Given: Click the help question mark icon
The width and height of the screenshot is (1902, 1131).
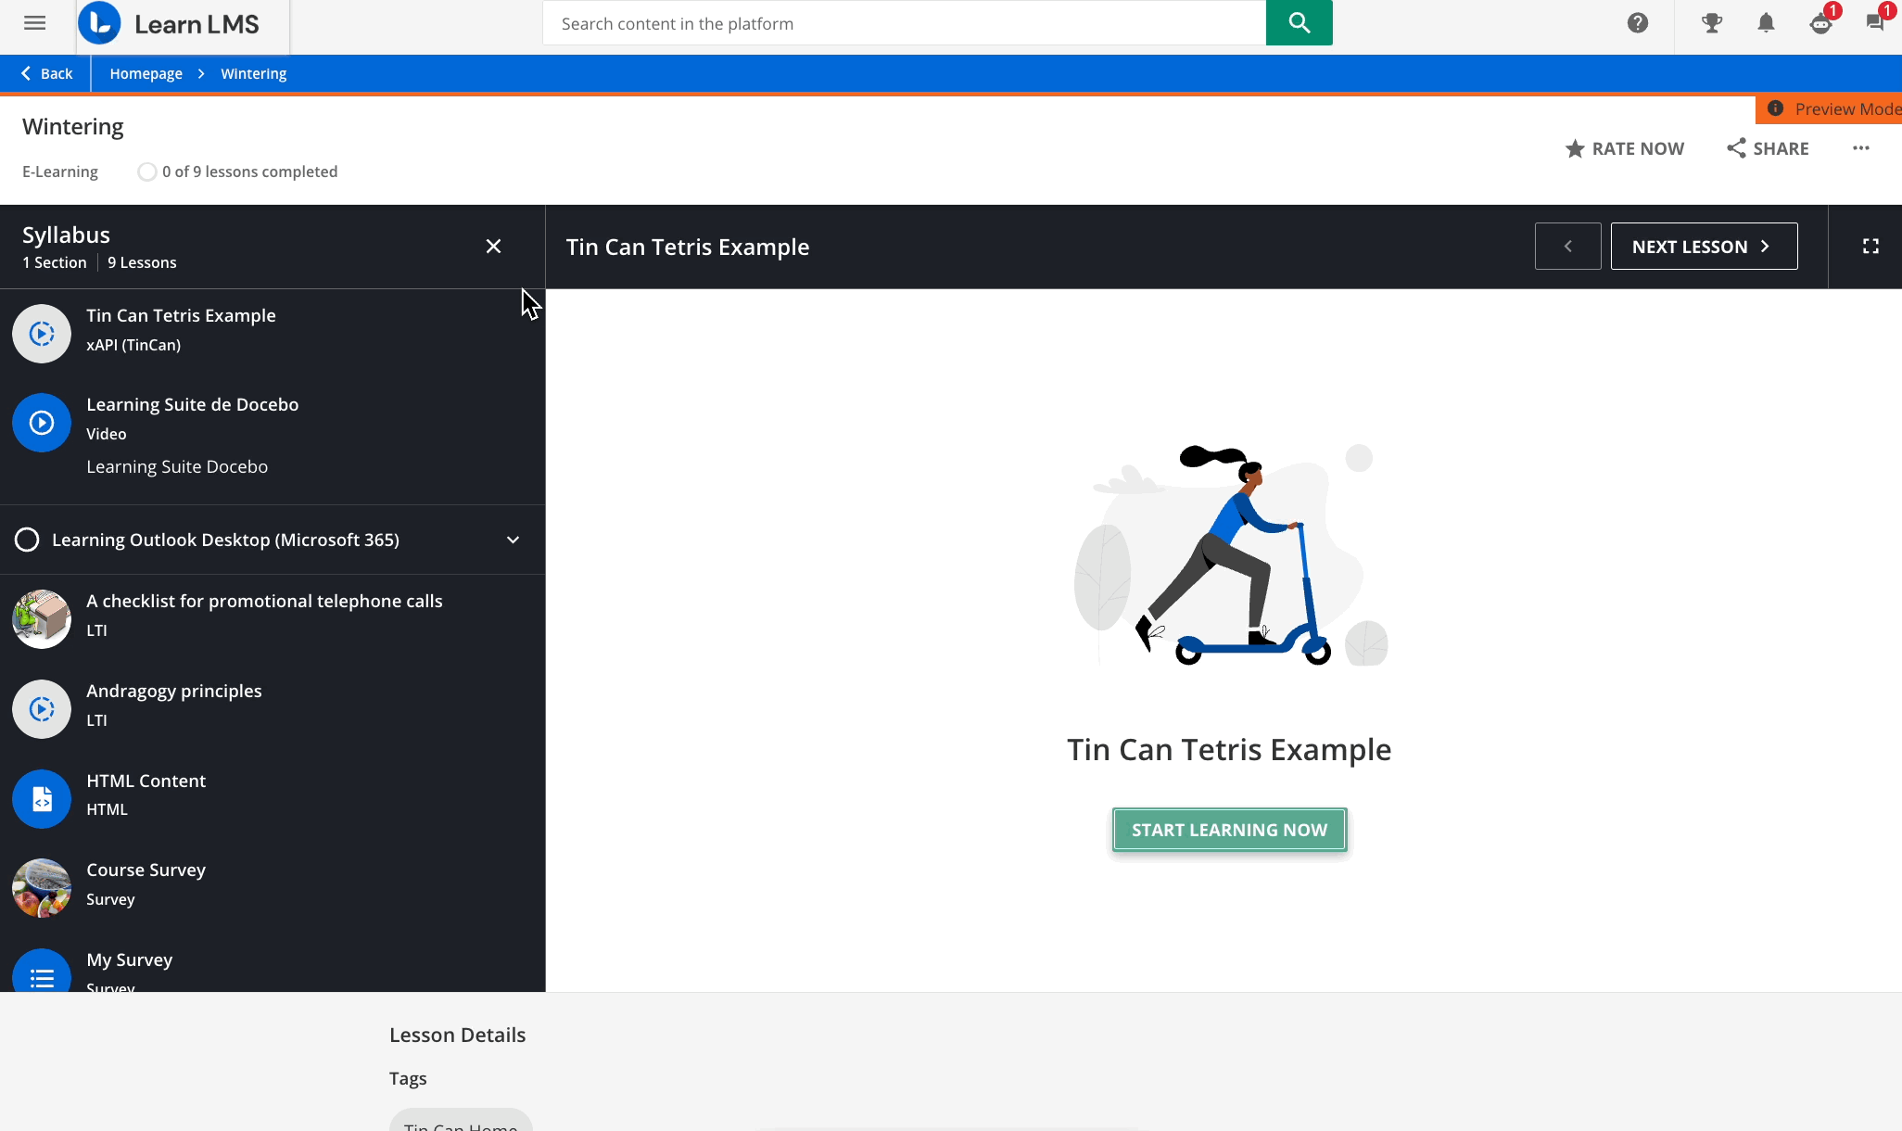Looking at the screenshot, I should [1638, 23].
